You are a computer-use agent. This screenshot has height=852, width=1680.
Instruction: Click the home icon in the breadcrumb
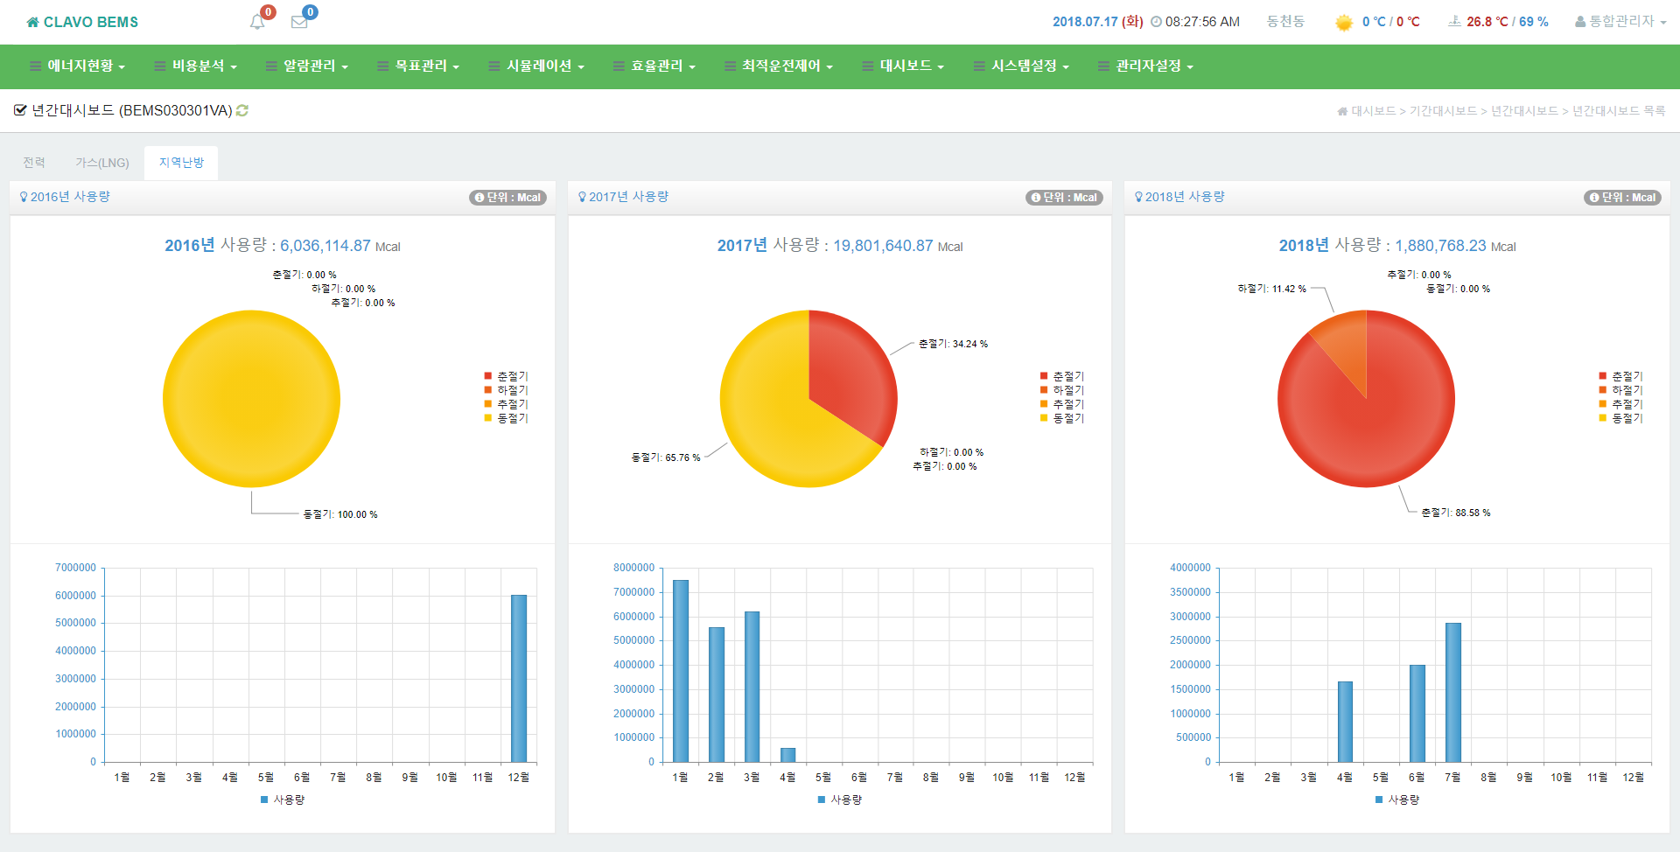1342,111
